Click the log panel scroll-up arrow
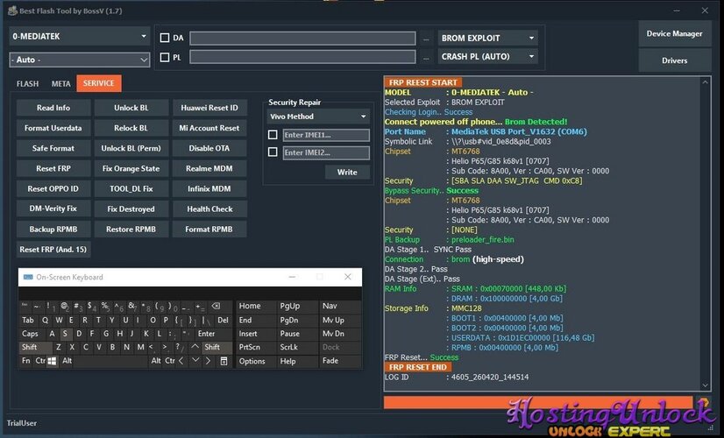This screenshot has height=438, width=724. point(705,82)
